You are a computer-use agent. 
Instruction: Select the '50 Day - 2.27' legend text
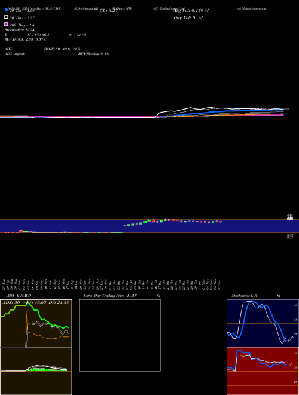pos(22,18)
